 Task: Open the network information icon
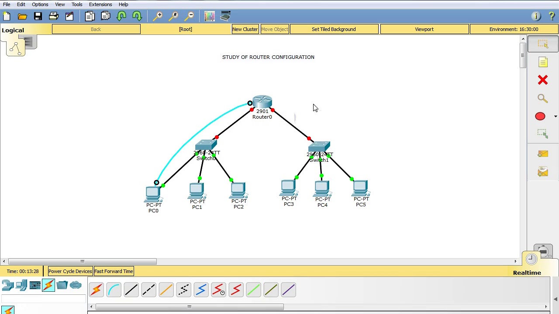536,16
